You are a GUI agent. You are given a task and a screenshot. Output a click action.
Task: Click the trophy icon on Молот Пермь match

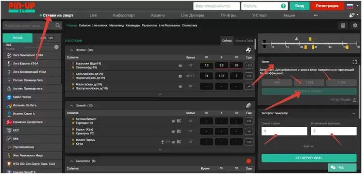(163, 142)
